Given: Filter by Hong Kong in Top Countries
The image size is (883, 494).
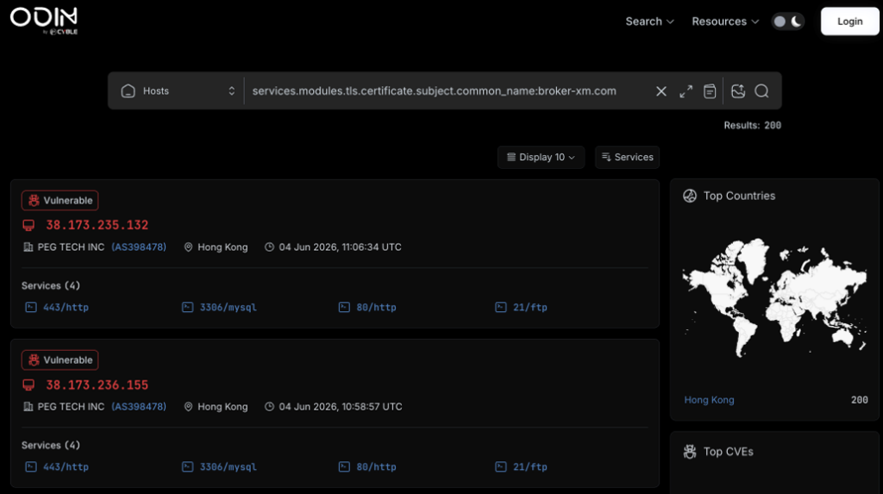Looking at the screenshot, I should 709,400.
